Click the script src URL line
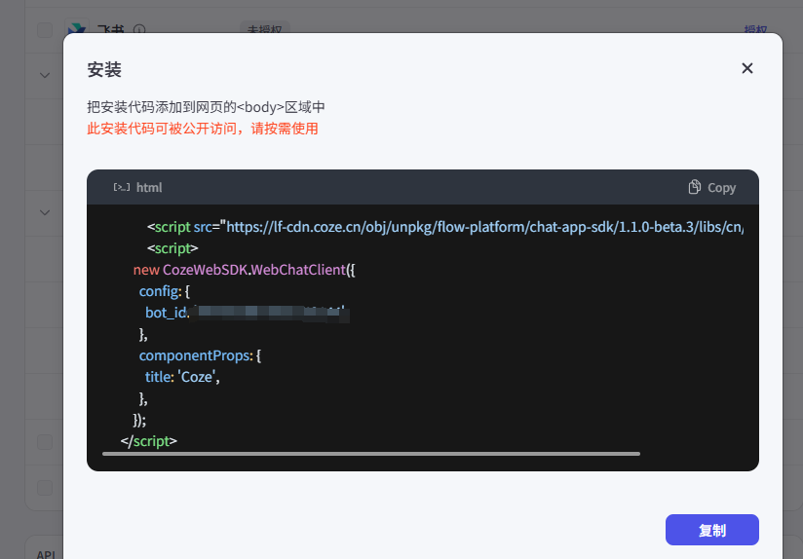This screenshot has height=559, width=803. tap(445, 227)
